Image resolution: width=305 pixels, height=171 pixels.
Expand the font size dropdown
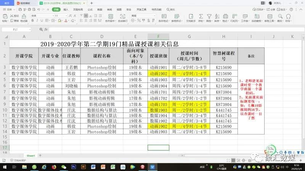click(x=68, y=16)
